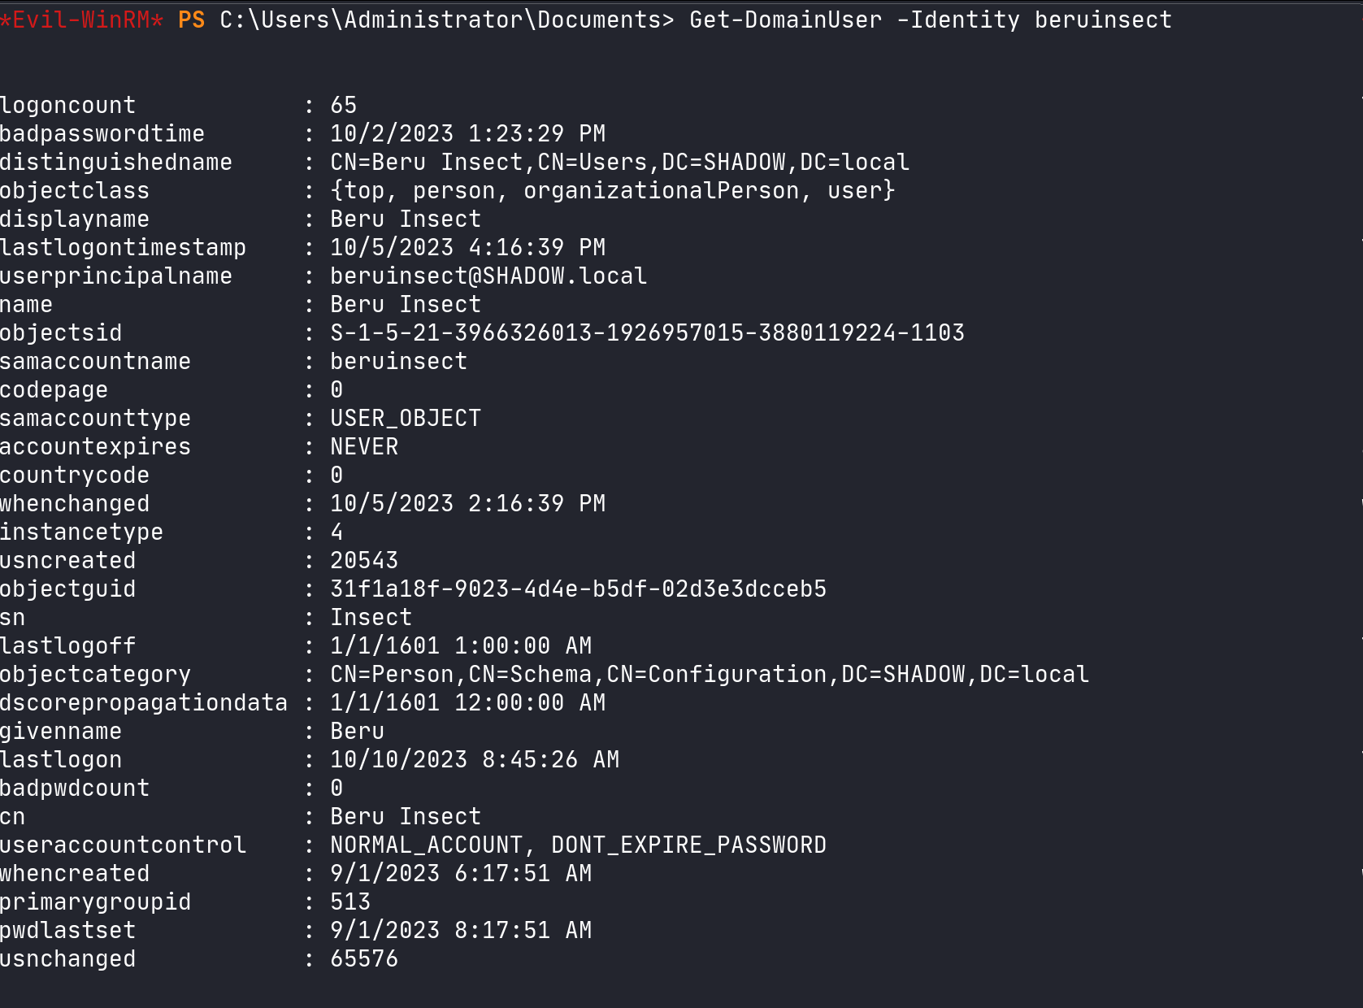Click the accountexpires value NEVER
Image resolution: width=1363 pixels, height=1008 pixels.
point(364,446)
